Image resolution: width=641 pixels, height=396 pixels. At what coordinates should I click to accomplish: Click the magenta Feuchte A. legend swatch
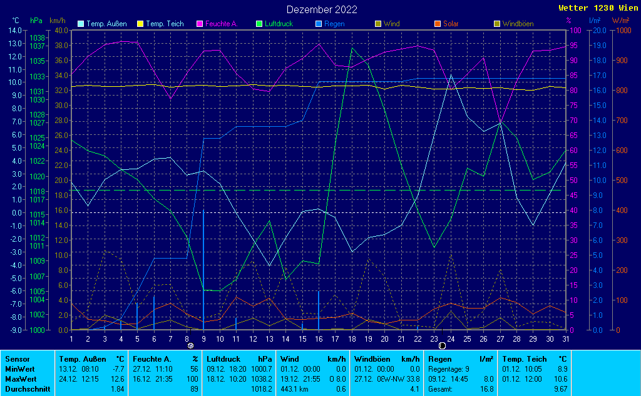[200, 24]
